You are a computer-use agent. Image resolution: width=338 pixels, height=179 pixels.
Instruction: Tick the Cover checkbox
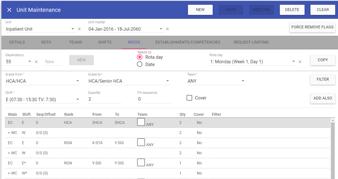point(189,98)
